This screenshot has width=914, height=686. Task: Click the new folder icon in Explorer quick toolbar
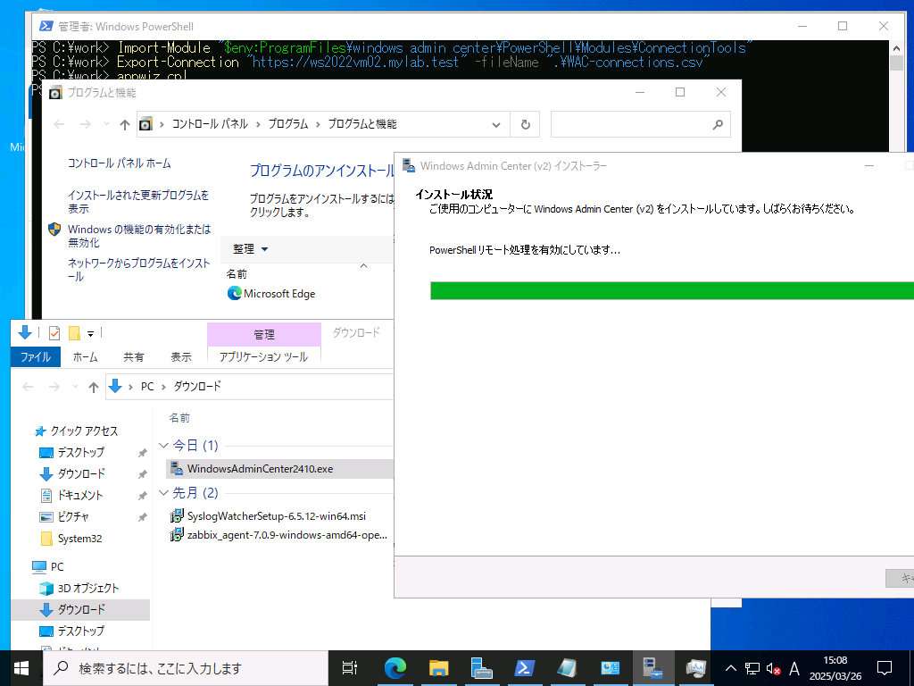(x=74, y=333)
